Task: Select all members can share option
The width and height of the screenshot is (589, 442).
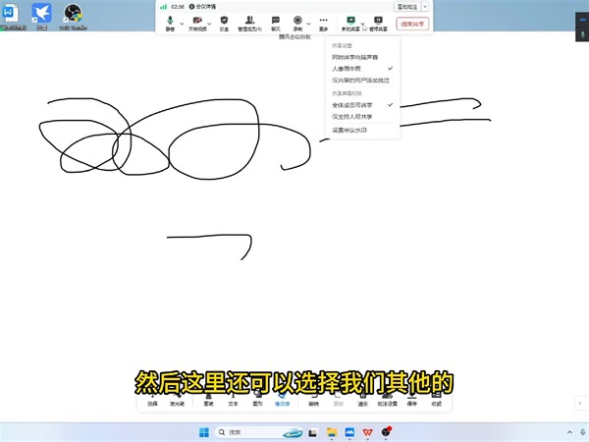Action: click(362, 105)
